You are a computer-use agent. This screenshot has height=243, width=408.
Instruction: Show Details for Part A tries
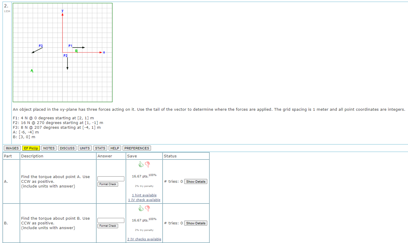tap(195, 181)
